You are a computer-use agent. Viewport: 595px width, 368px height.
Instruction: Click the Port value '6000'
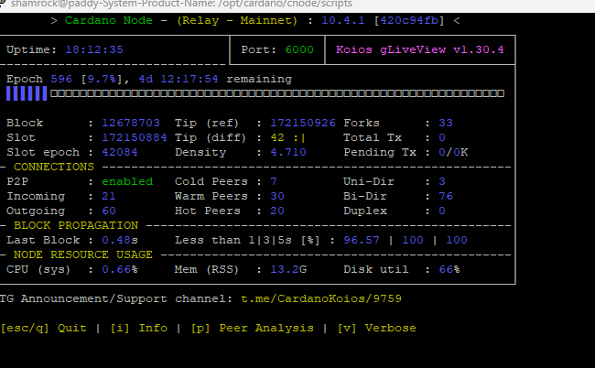pyautogui.click(x=299, y=49)
